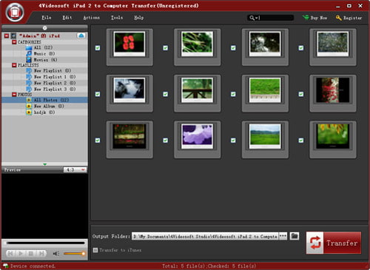Uncheck the dark white blossoms photo checkbox
This screenshot has height=270, width=370.
233,48
